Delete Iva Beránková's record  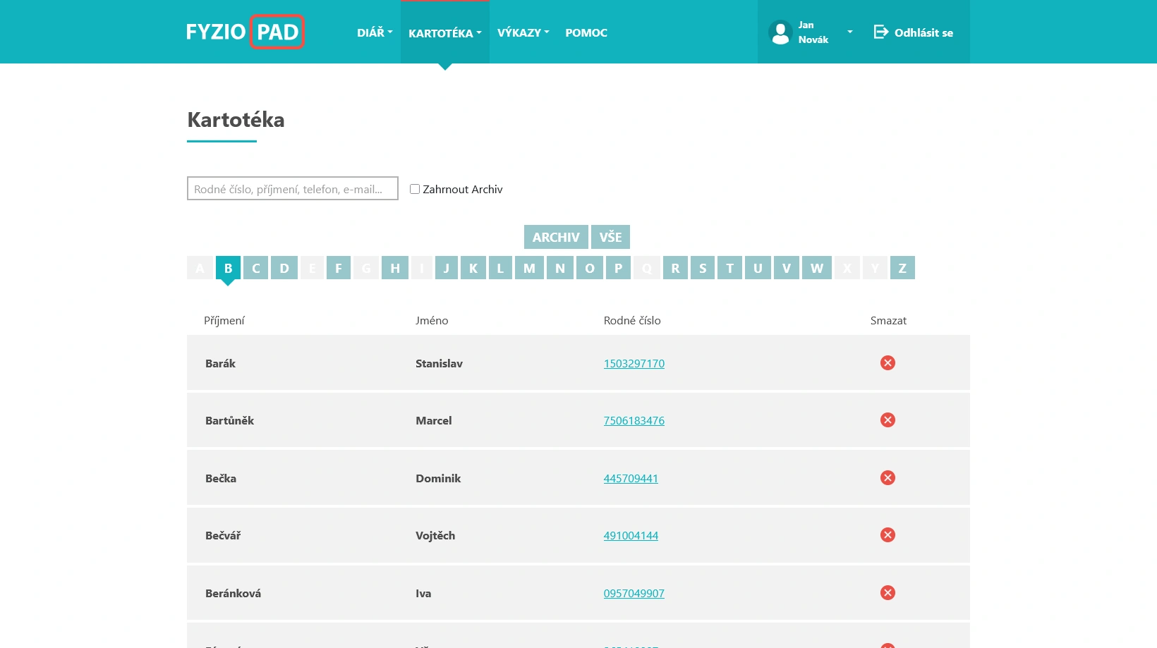(888, 592)
